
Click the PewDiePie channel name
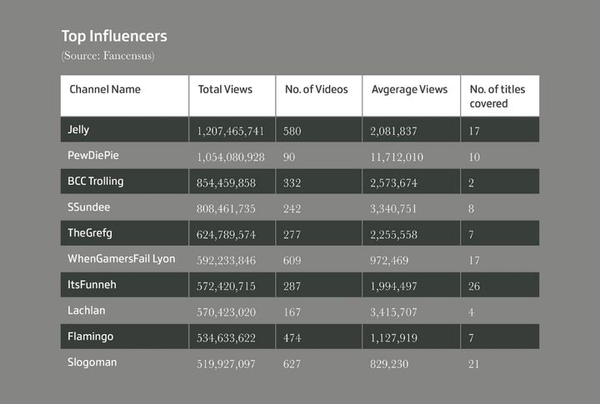[x=92, y=156]
